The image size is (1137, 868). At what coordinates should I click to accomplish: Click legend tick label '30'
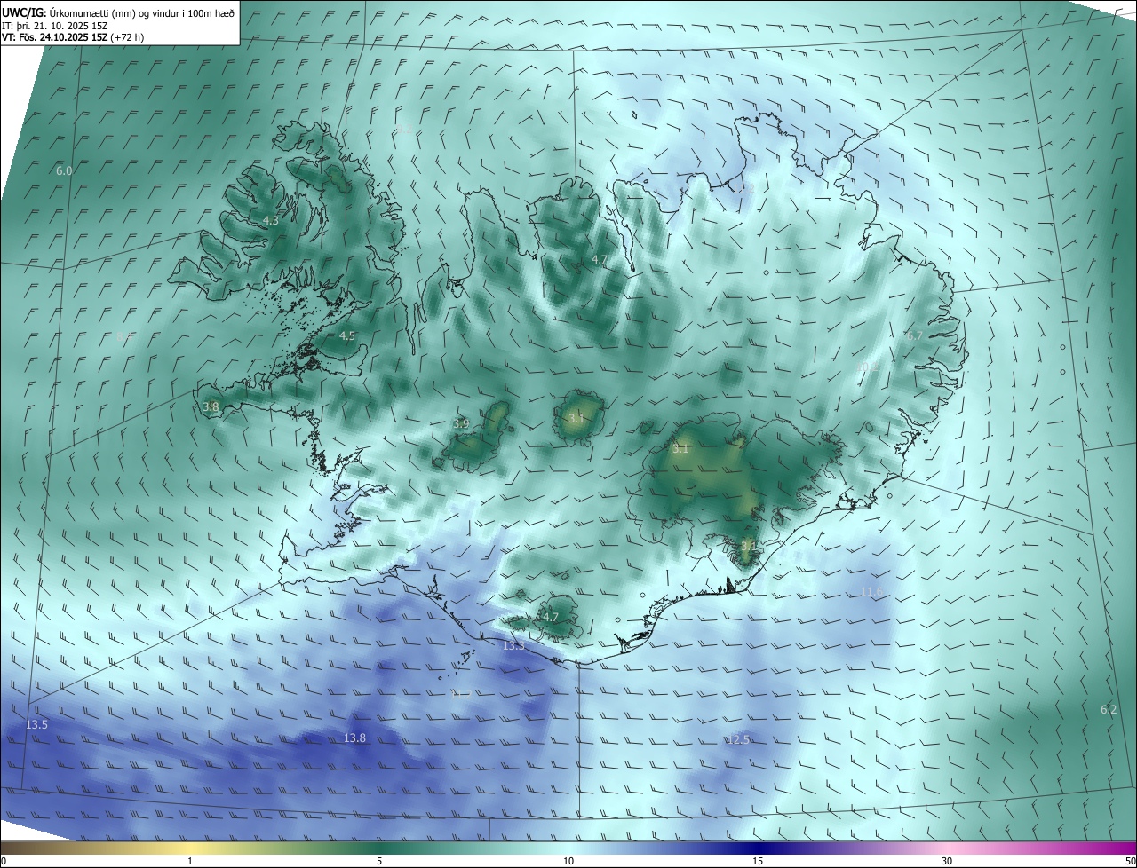point(947,861)
